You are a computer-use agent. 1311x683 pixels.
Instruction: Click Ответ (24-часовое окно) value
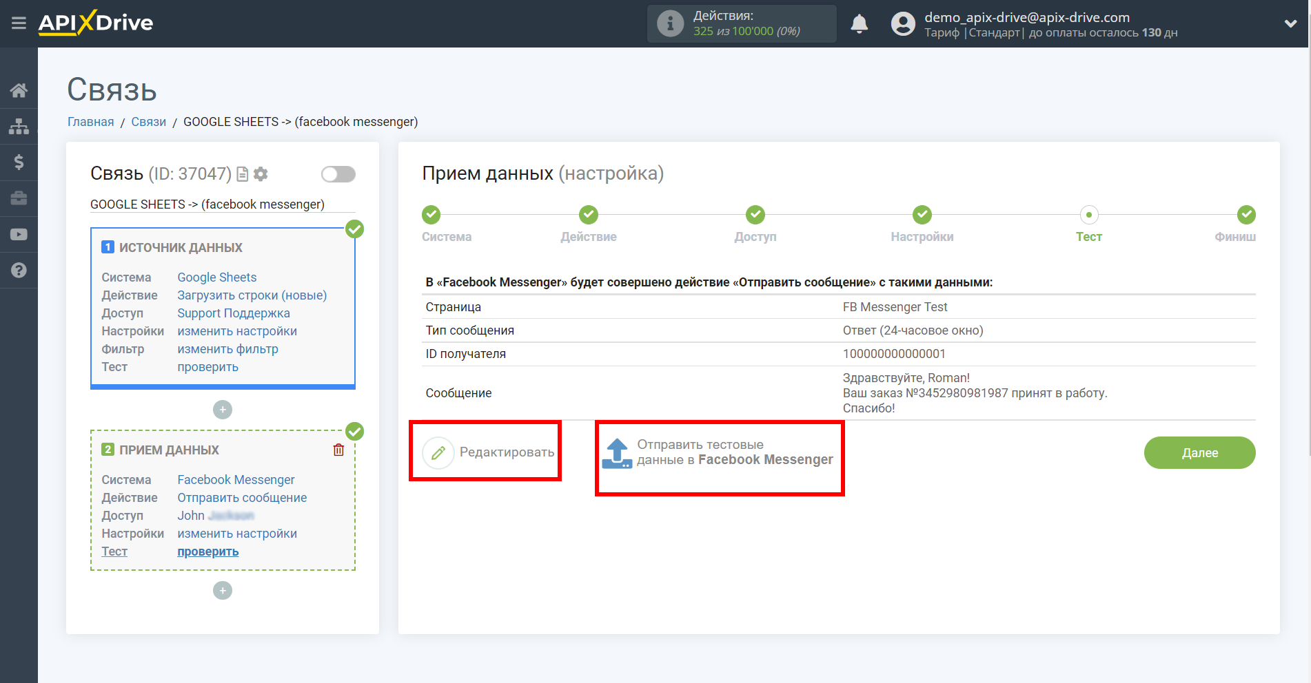click(913, 330)
